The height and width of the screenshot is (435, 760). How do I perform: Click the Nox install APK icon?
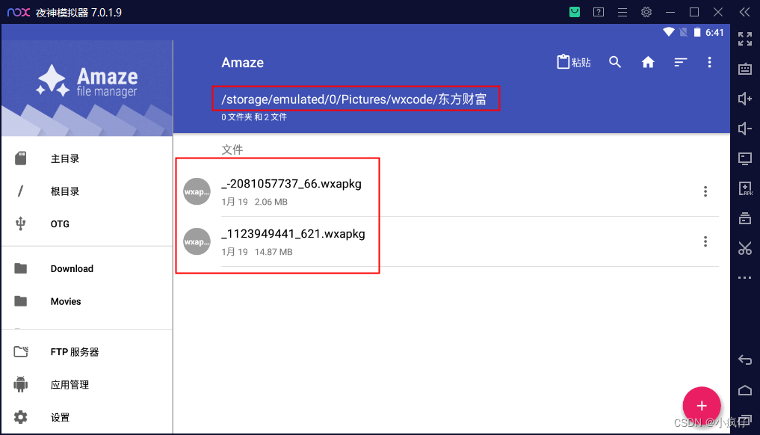tap(745, 188)
